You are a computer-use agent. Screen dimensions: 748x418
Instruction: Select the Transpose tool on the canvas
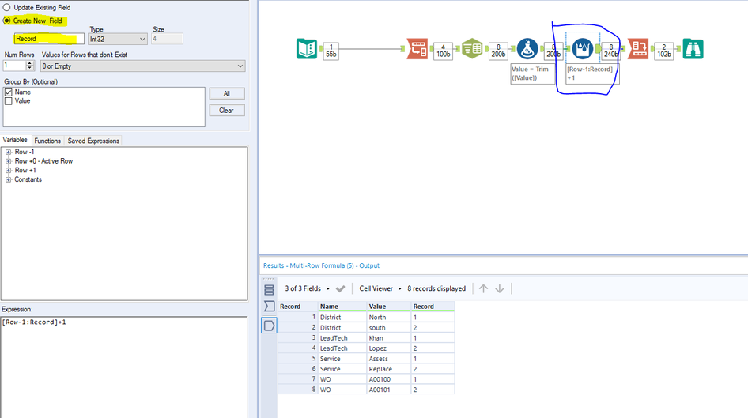point(417,49)
